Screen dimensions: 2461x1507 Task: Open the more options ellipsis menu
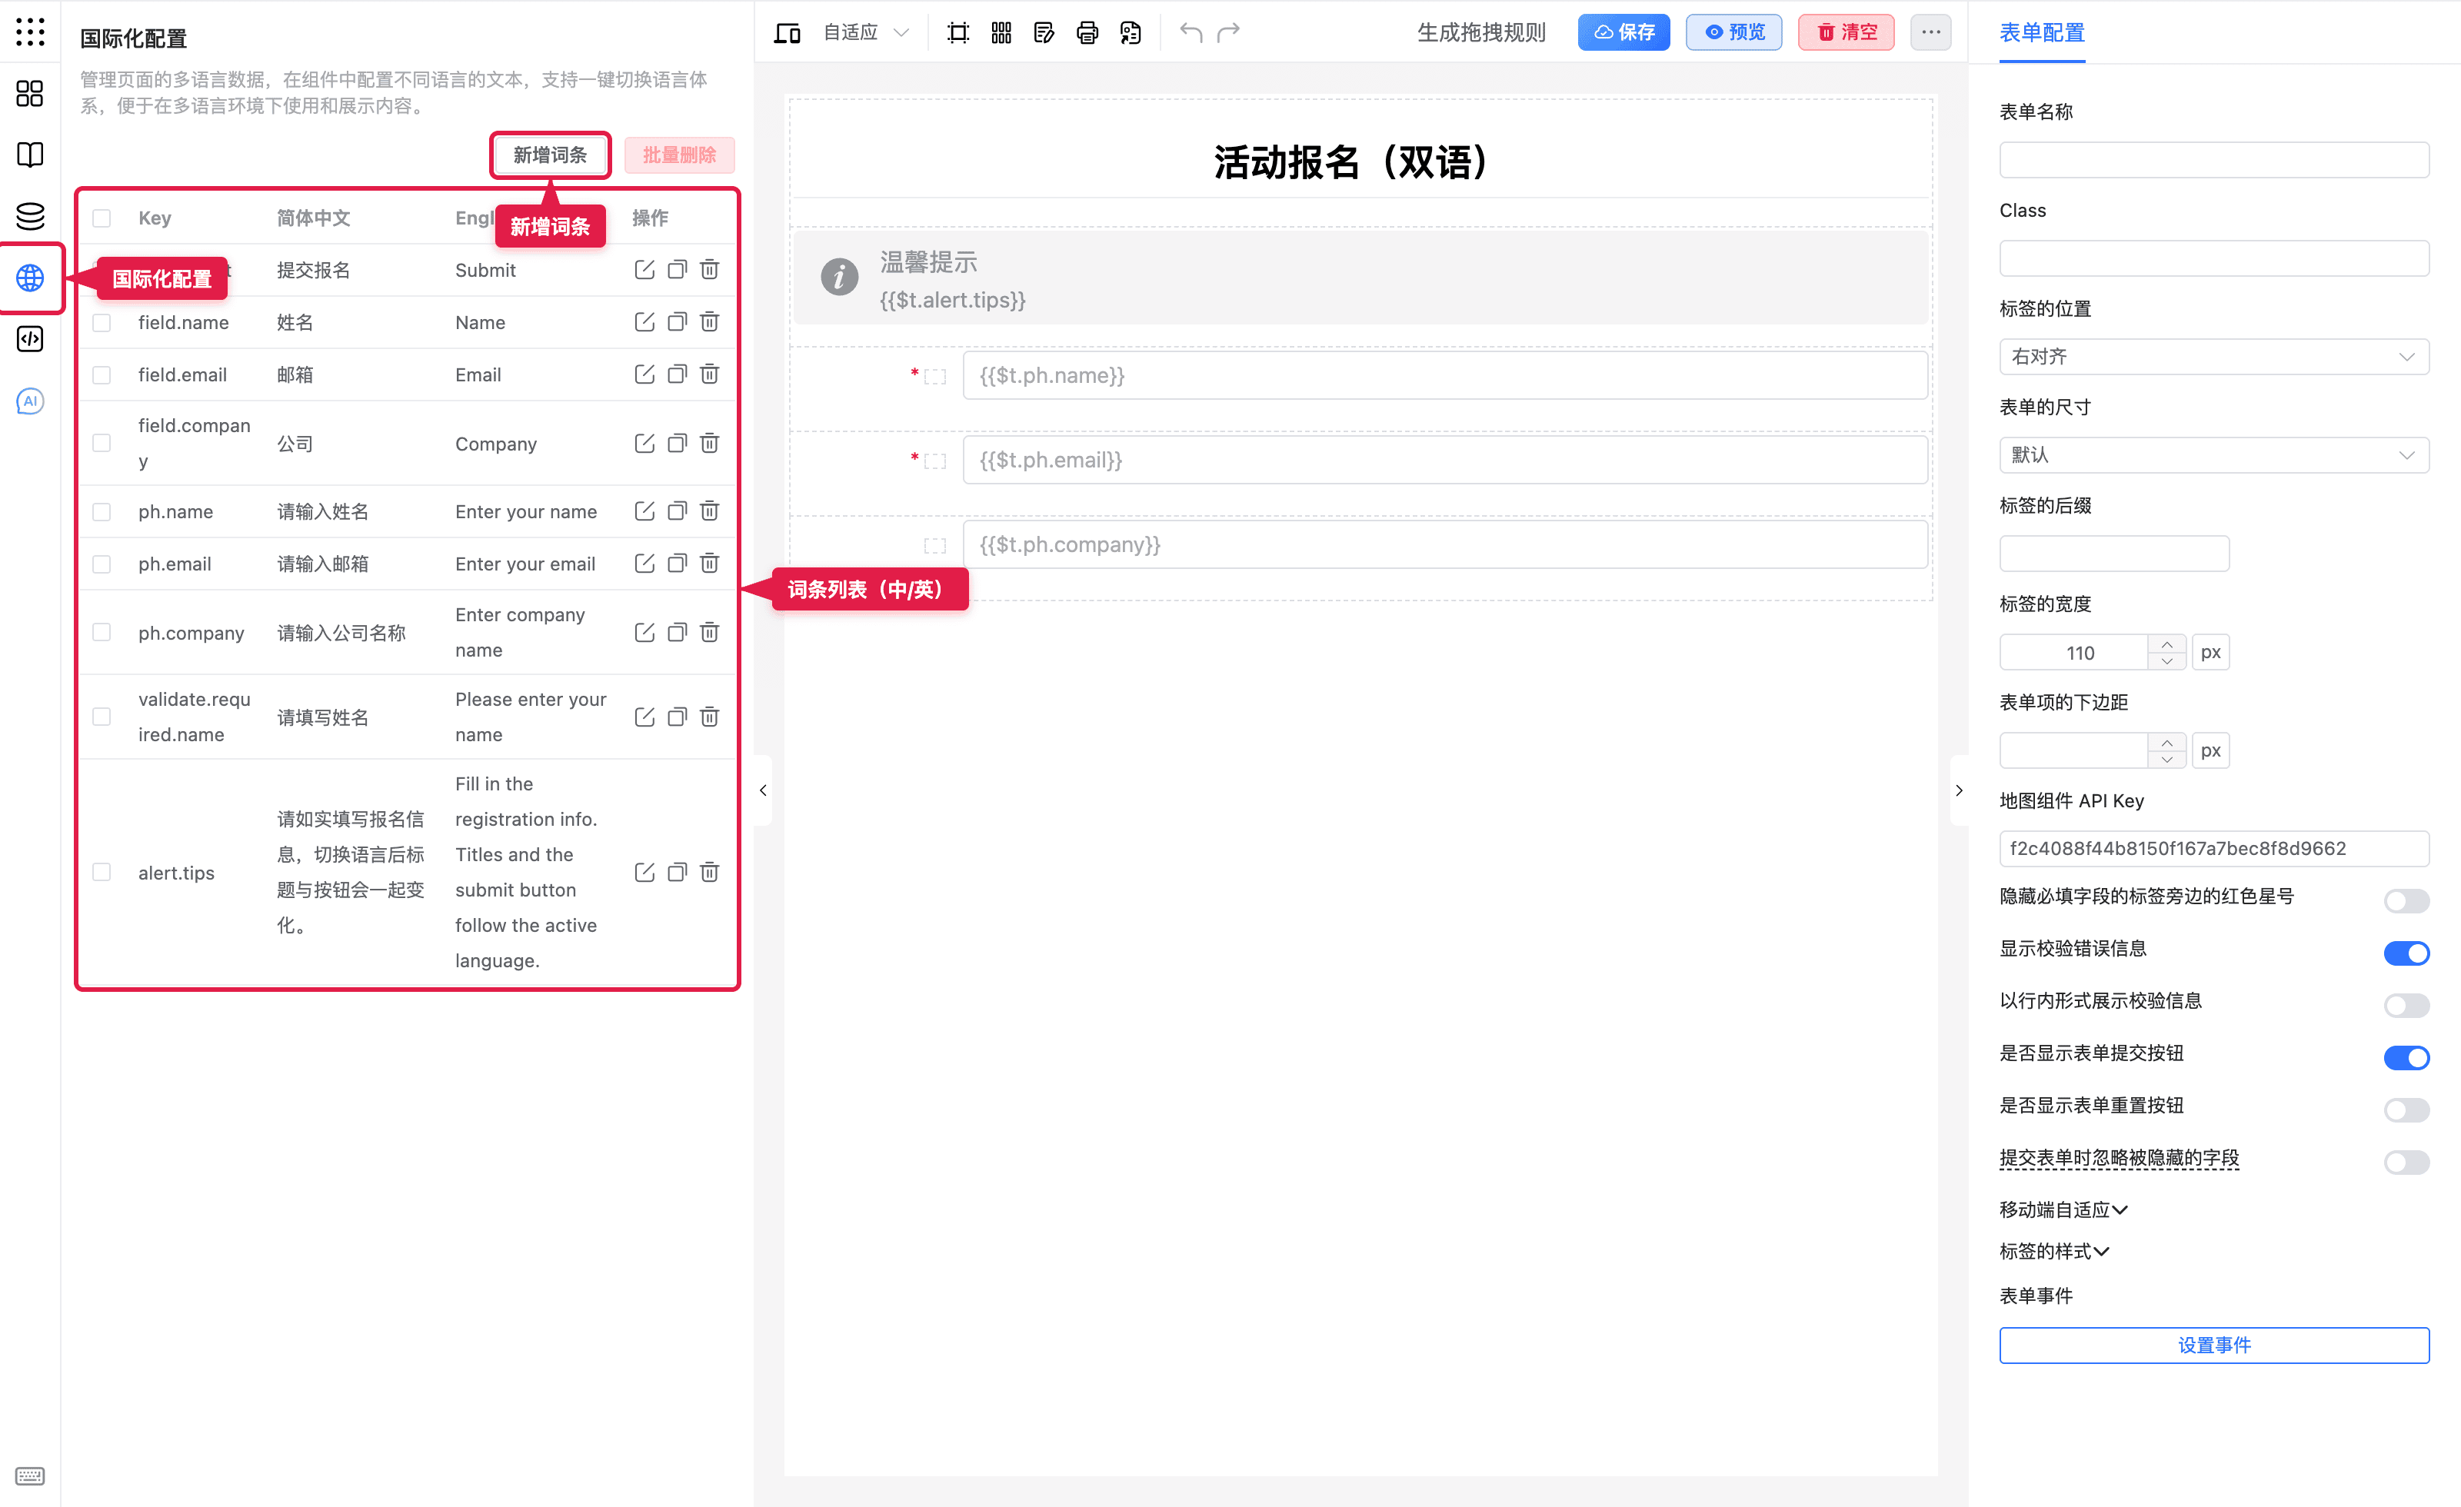[1930, 32]
